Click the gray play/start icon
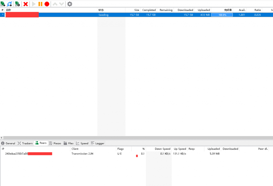The height and width of the screenshot is (186, 273). [x=34, y=4]
